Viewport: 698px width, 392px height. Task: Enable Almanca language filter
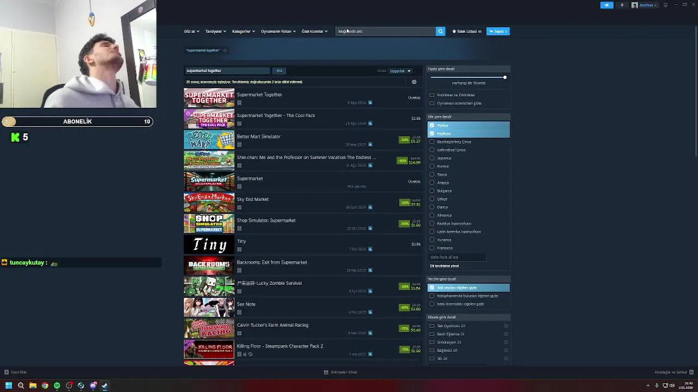[x=432, y=216]
